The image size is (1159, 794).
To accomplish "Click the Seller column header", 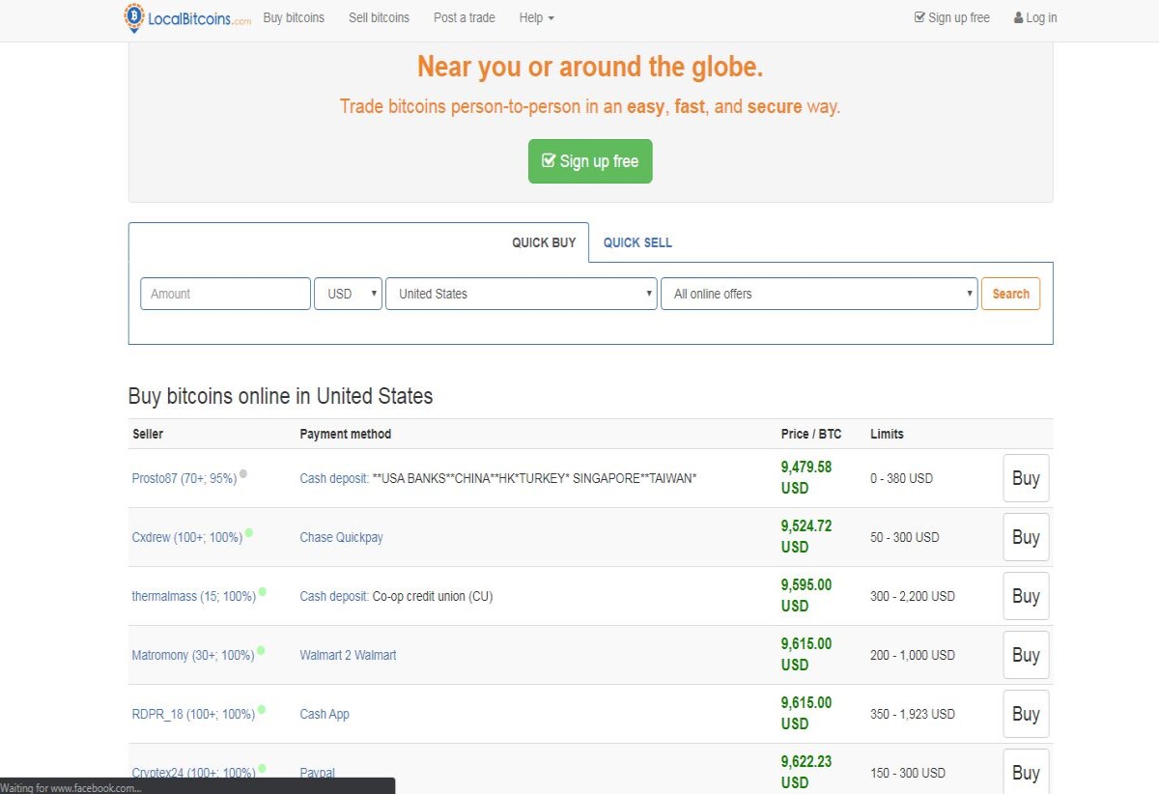I will tap(148, 434).
